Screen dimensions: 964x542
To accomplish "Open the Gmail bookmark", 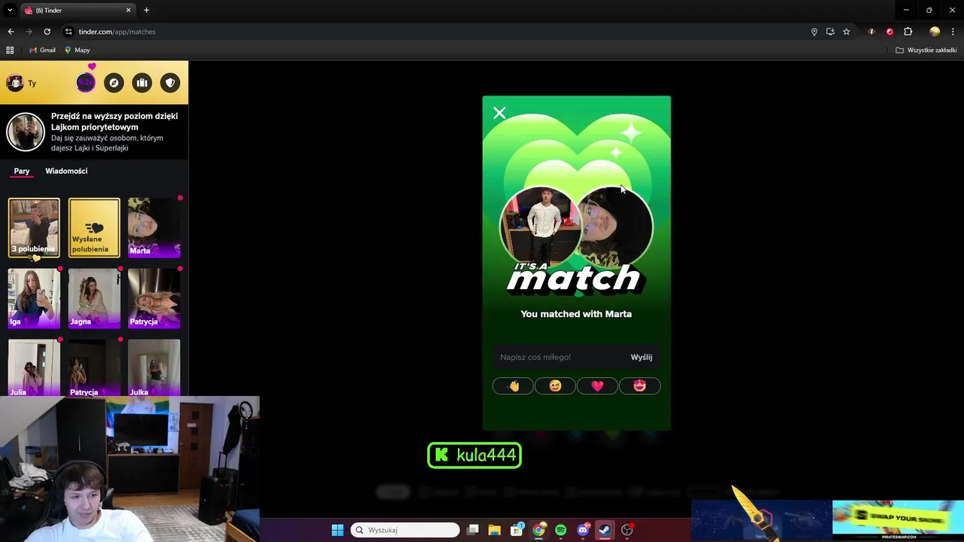I will pos(42,50).
